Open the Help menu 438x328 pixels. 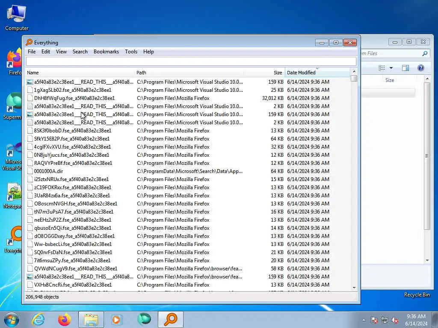tap(148, 52)
